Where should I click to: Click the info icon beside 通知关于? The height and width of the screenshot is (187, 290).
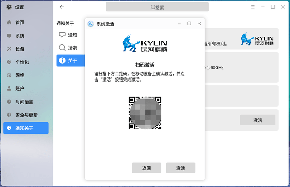[x=9, y=128]
